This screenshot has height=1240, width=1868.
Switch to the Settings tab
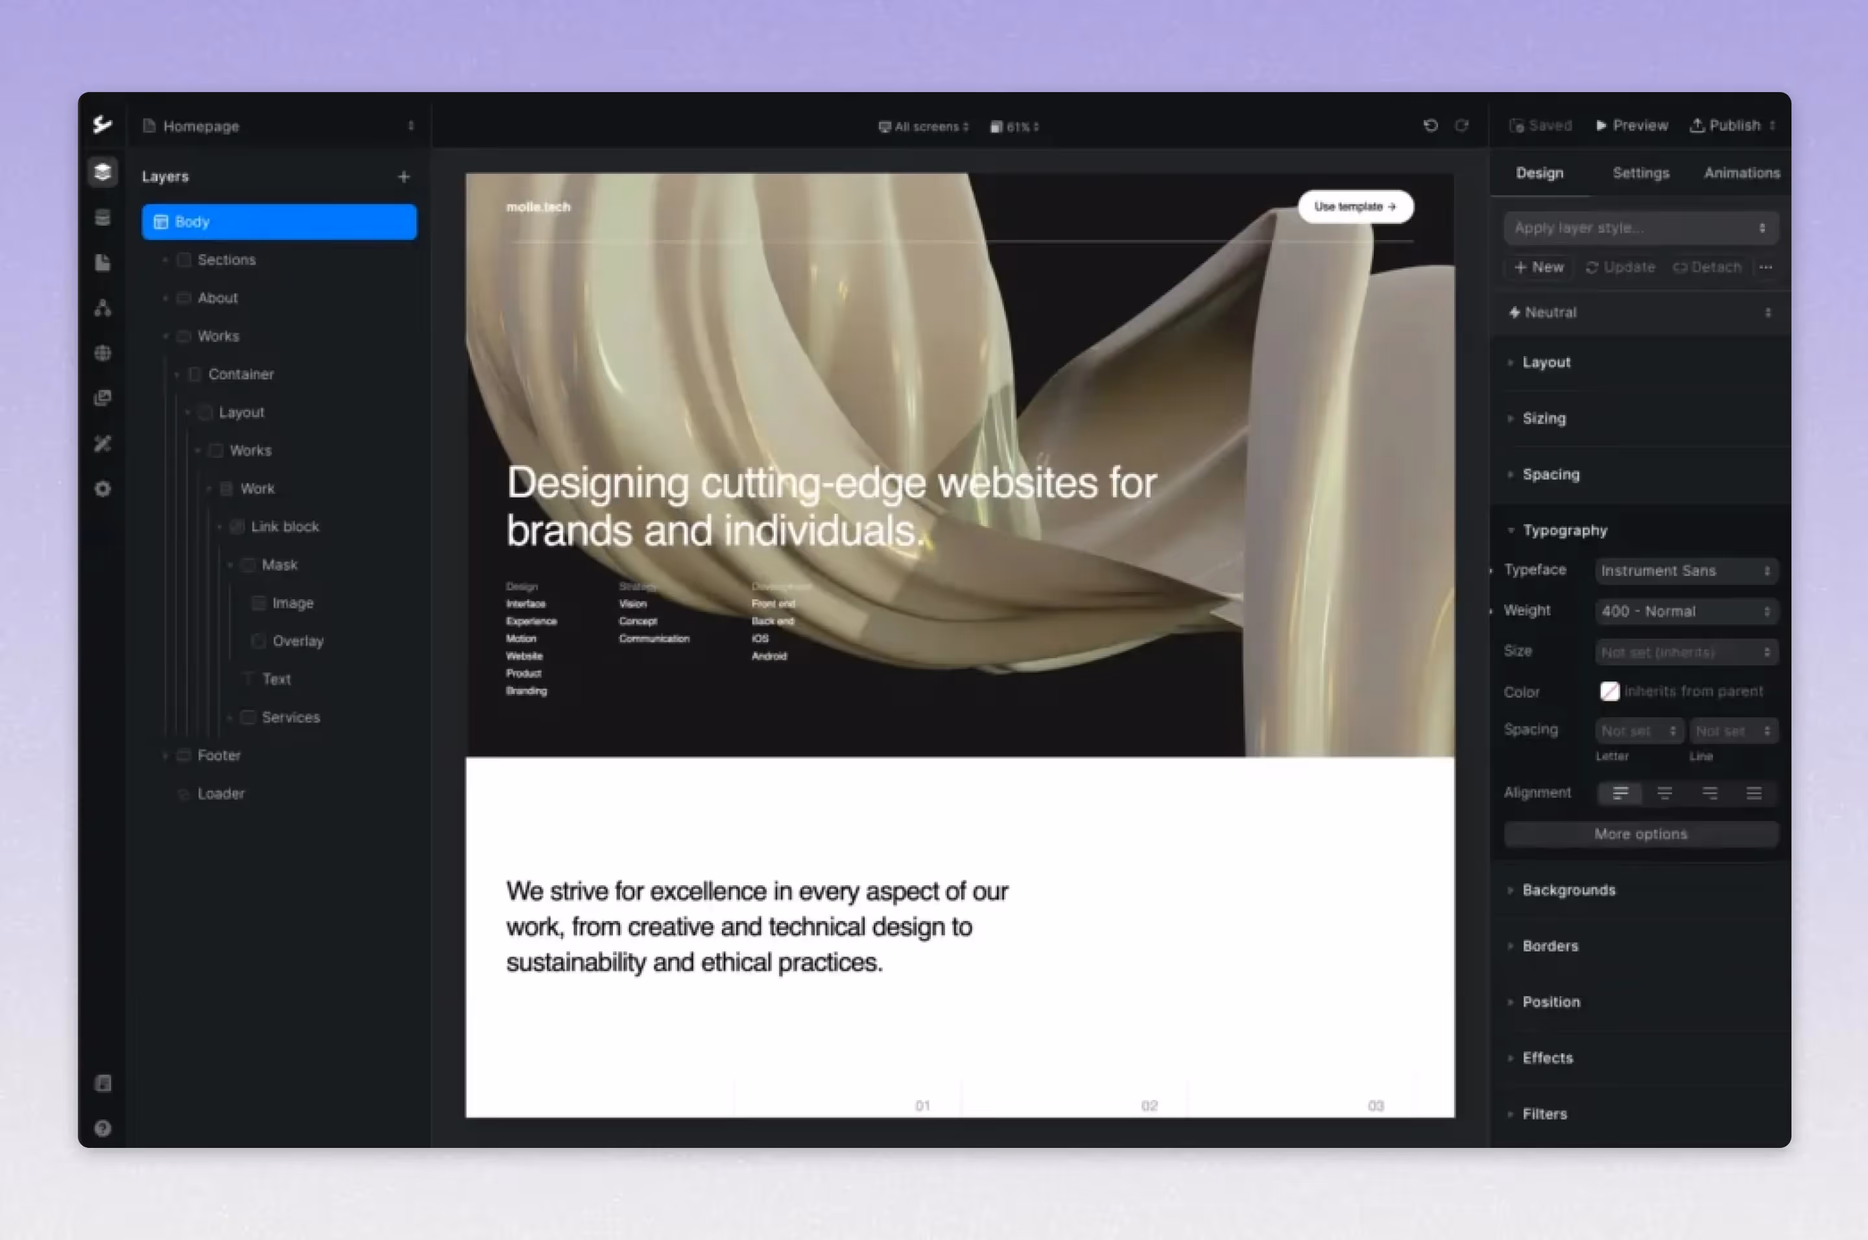[x=1641, y=173]
